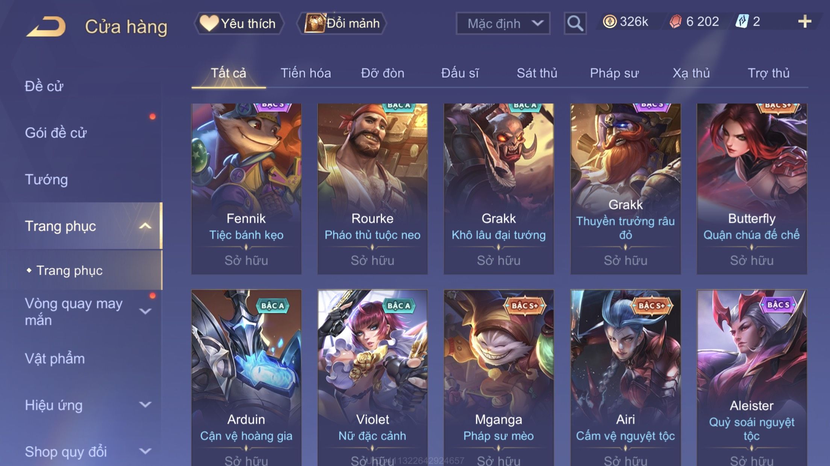Viewport: 830px width, 466px height.
Task: Open Yêu thích favorites heart button
Action: (238, 23)
